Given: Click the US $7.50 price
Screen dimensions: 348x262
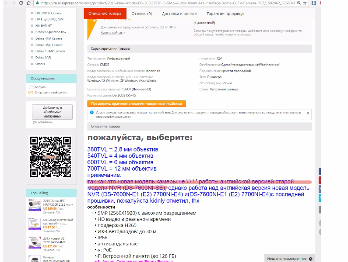Looking at the screenshot, I should (x=49, y=228).
